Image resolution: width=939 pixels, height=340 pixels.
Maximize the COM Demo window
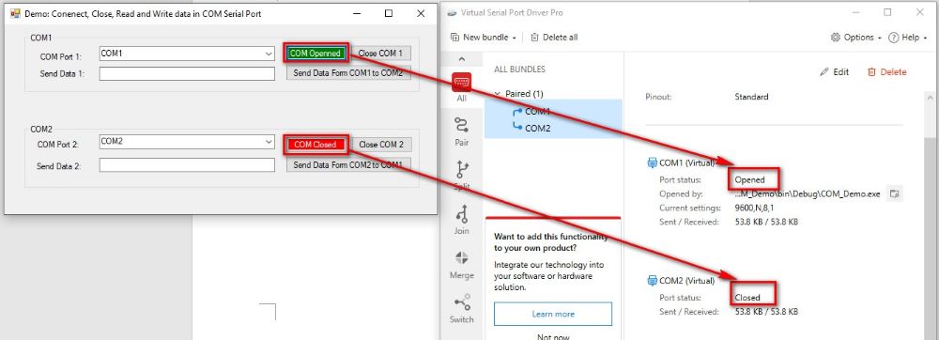click(x=389, y=13)
